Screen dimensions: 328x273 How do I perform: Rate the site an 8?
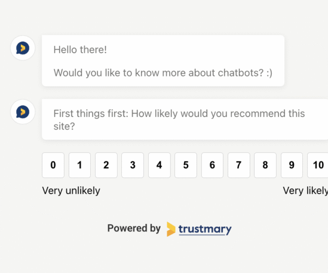pos(265,165)
